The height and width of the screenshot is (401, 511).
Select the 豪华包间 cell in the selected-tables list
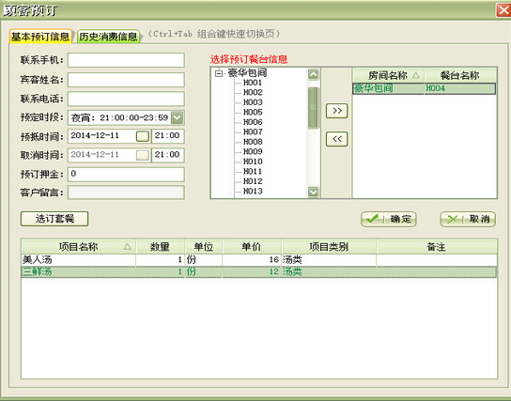[x=389, y=88]
